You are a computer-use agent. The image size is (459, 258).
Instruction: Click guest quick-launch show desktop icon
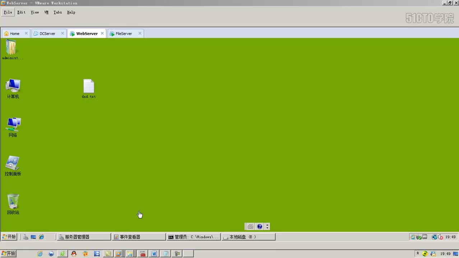(33, 237)
